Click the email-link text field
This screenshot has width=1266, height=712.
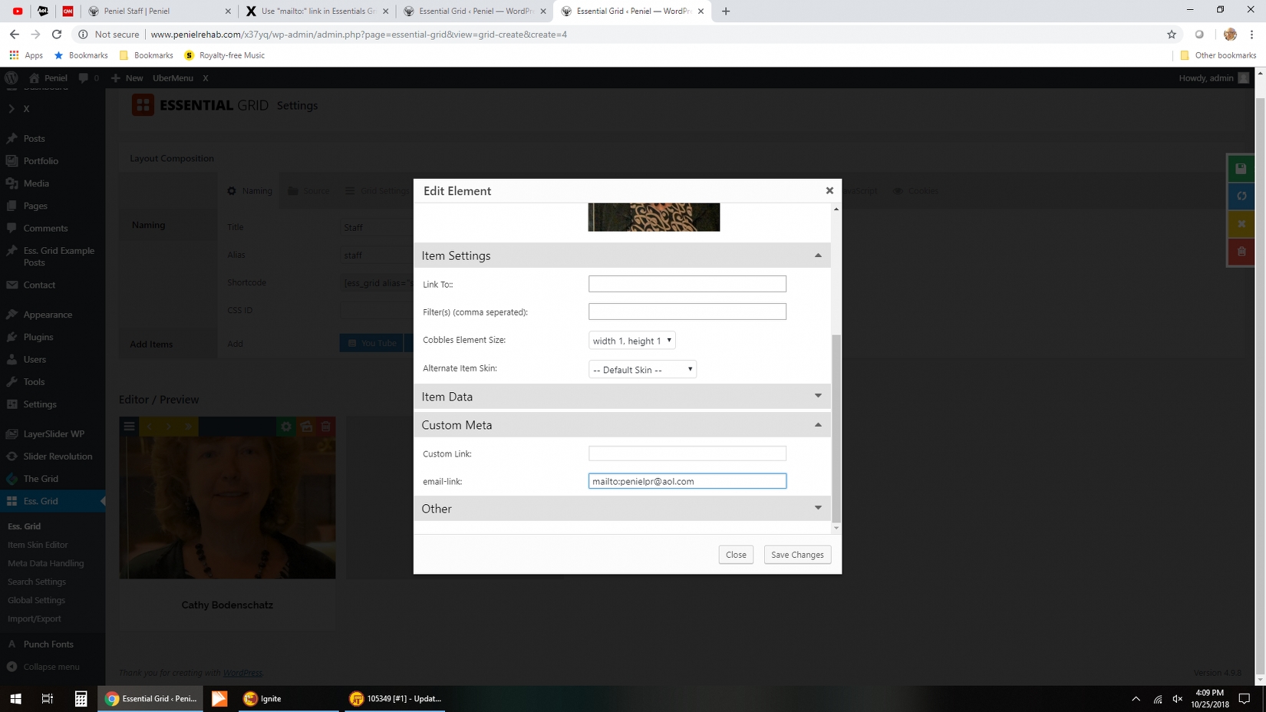[x=687, y=481]
